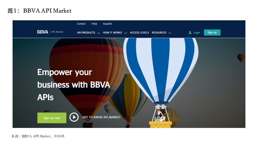Open the Contact link
This screenshot has width=258, height=145.
pyautogui.click(x=81, y=24)
